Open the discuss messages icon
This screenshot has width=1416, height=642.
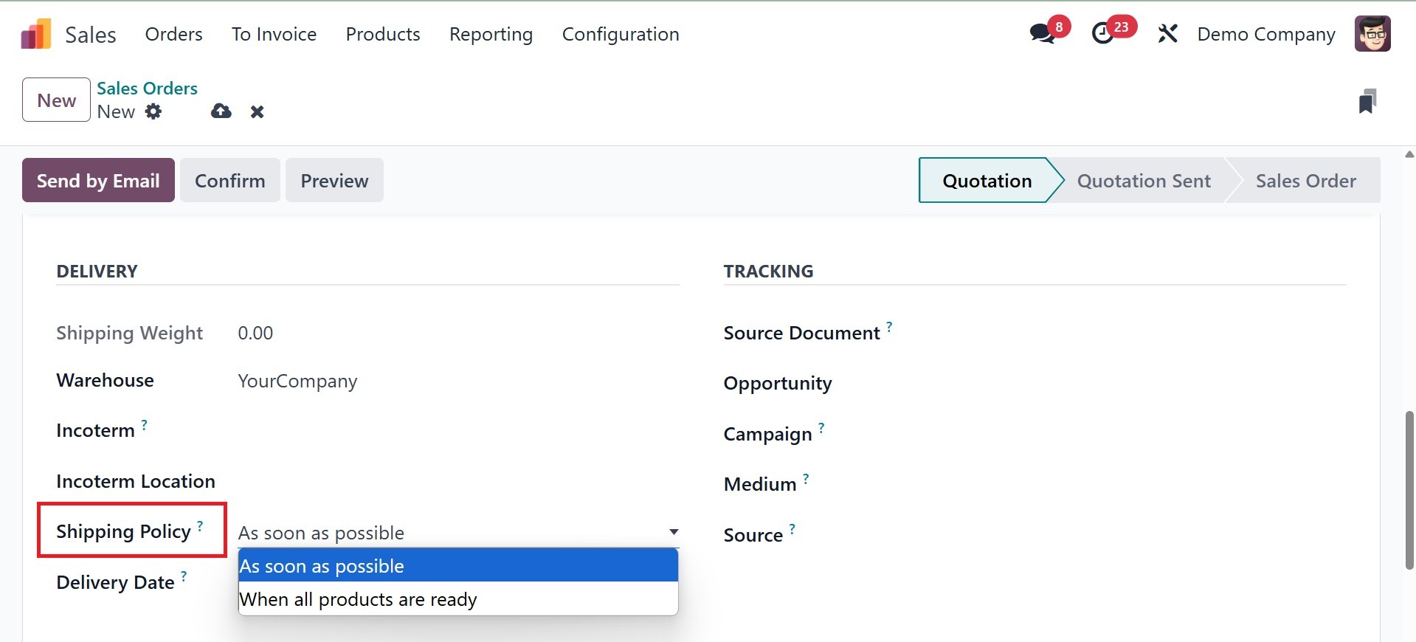click(x=1042, y=34)
